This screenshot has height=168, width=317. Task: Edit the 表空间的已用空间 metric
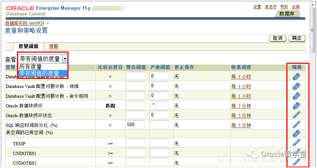[296, 133]
